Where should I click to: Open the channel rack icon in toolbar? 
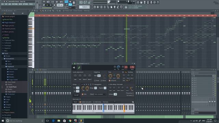[x=101, y=7]
